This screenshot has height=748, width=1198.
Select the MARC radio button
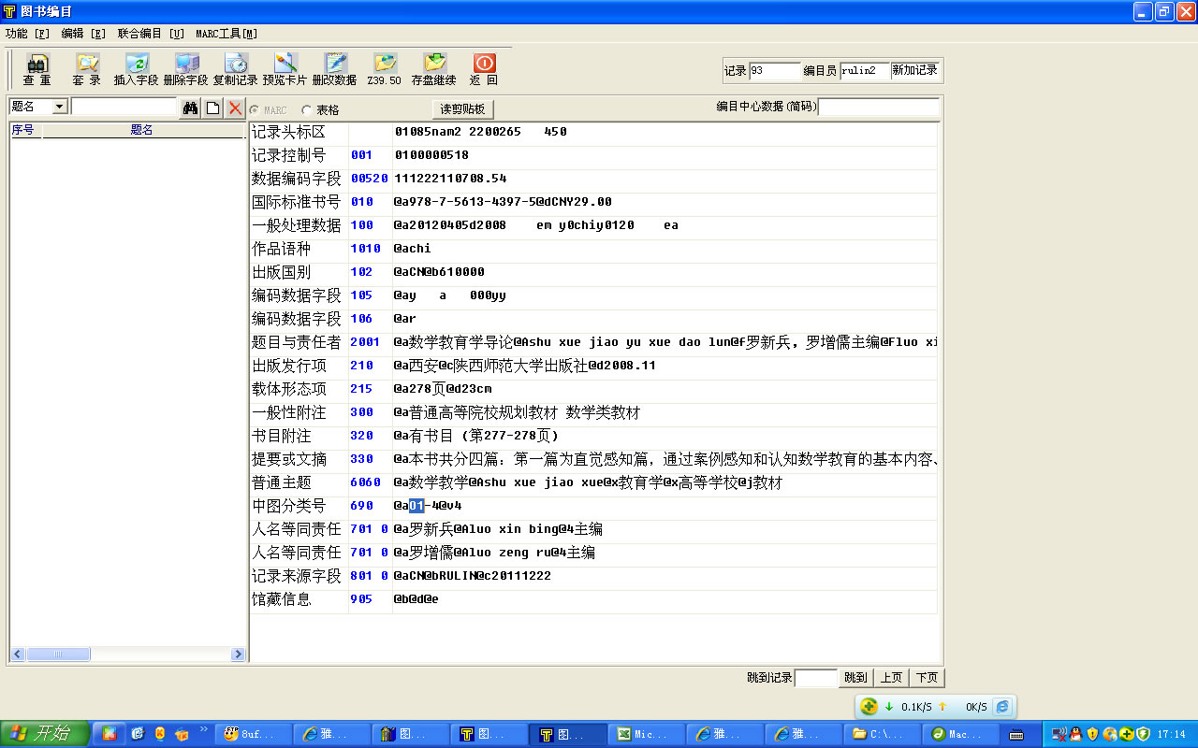click(255, 110)
